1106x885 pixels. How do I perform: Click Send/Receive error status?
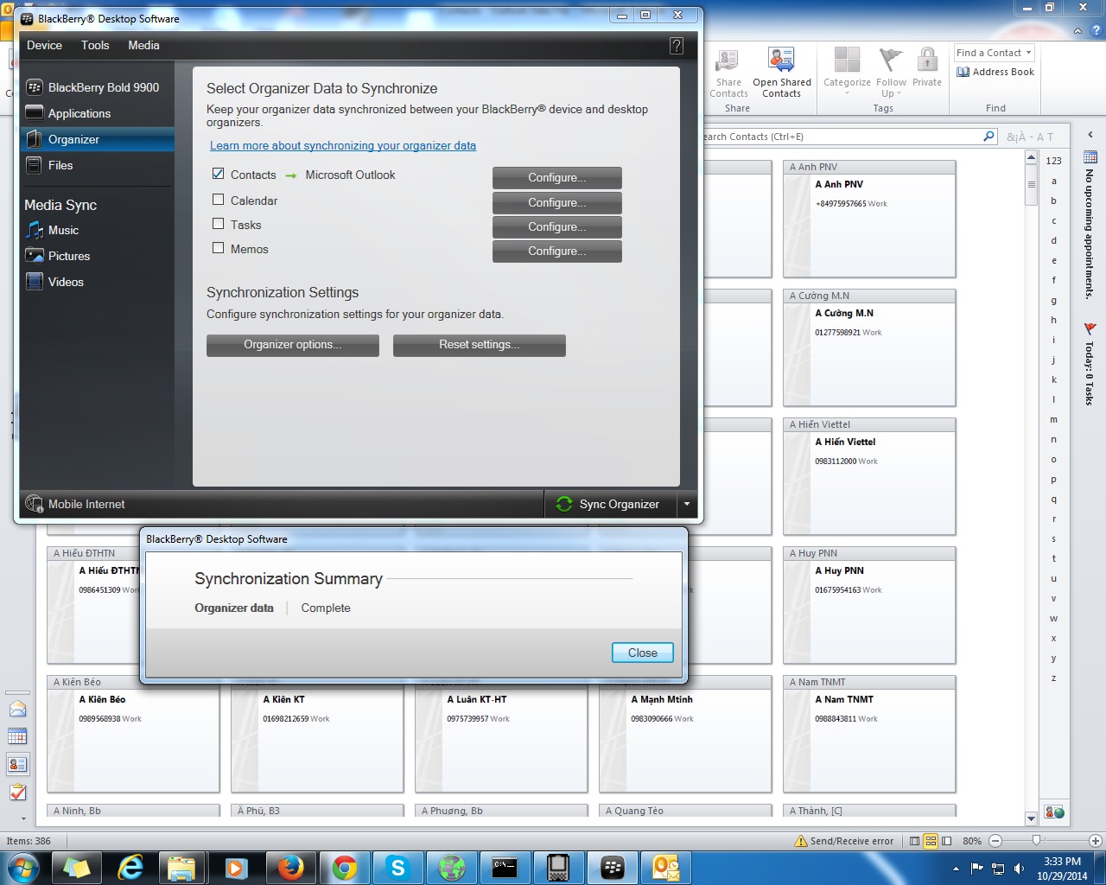coord(844,841)
